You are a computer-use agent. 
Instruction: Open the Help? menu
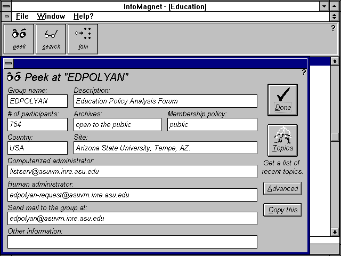[x=83, y=17]
